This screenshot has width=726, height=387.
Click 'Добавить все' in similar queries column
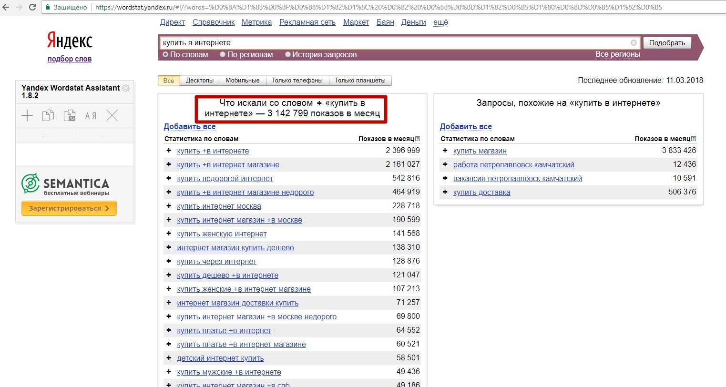[466, 127]
